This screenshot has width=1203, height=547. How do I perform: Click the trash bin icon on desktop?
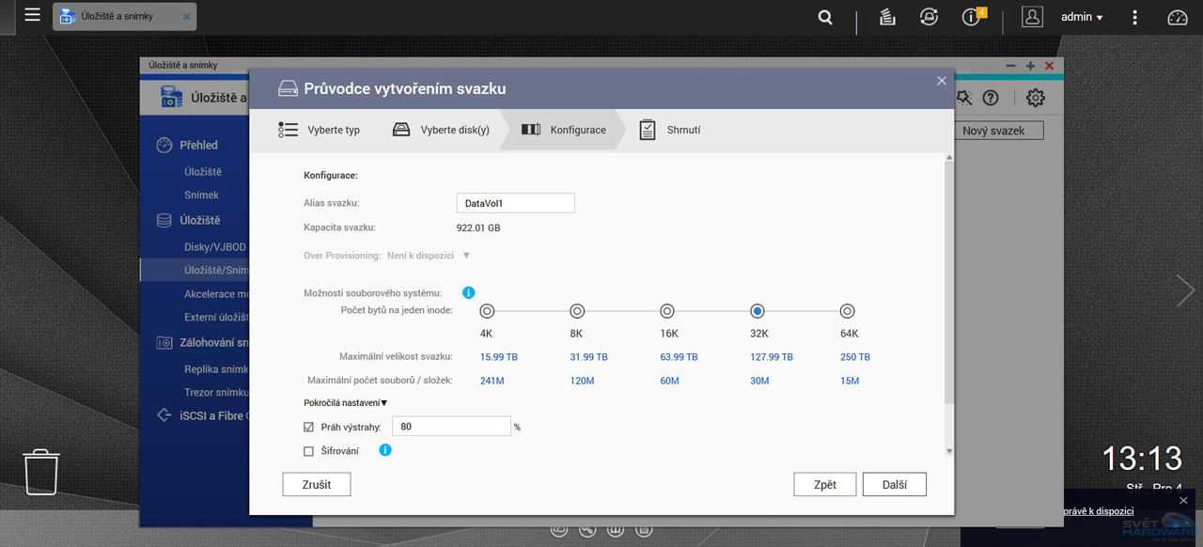tap(41, 473)
